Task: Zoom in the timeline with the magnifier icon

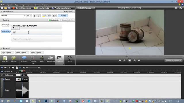Action: click(x=39, y=68)
